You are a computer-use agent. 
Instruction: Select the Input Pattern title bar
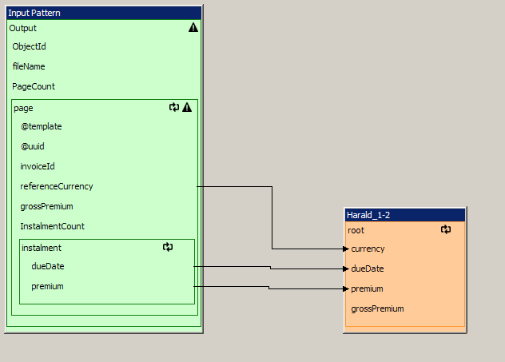click(x=103, y=13)
